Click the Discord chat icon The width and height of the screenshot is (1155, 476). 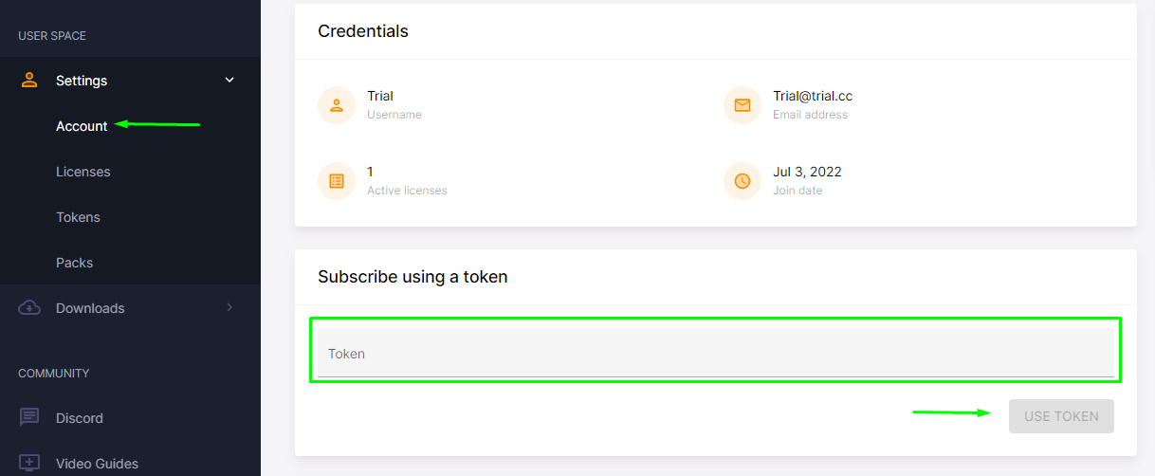[29, 418]
